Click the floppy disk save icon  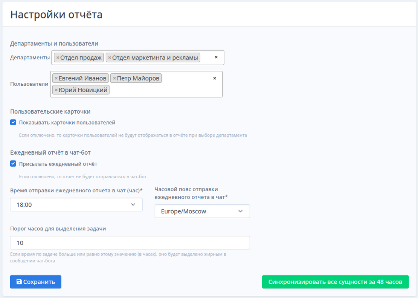19,282
